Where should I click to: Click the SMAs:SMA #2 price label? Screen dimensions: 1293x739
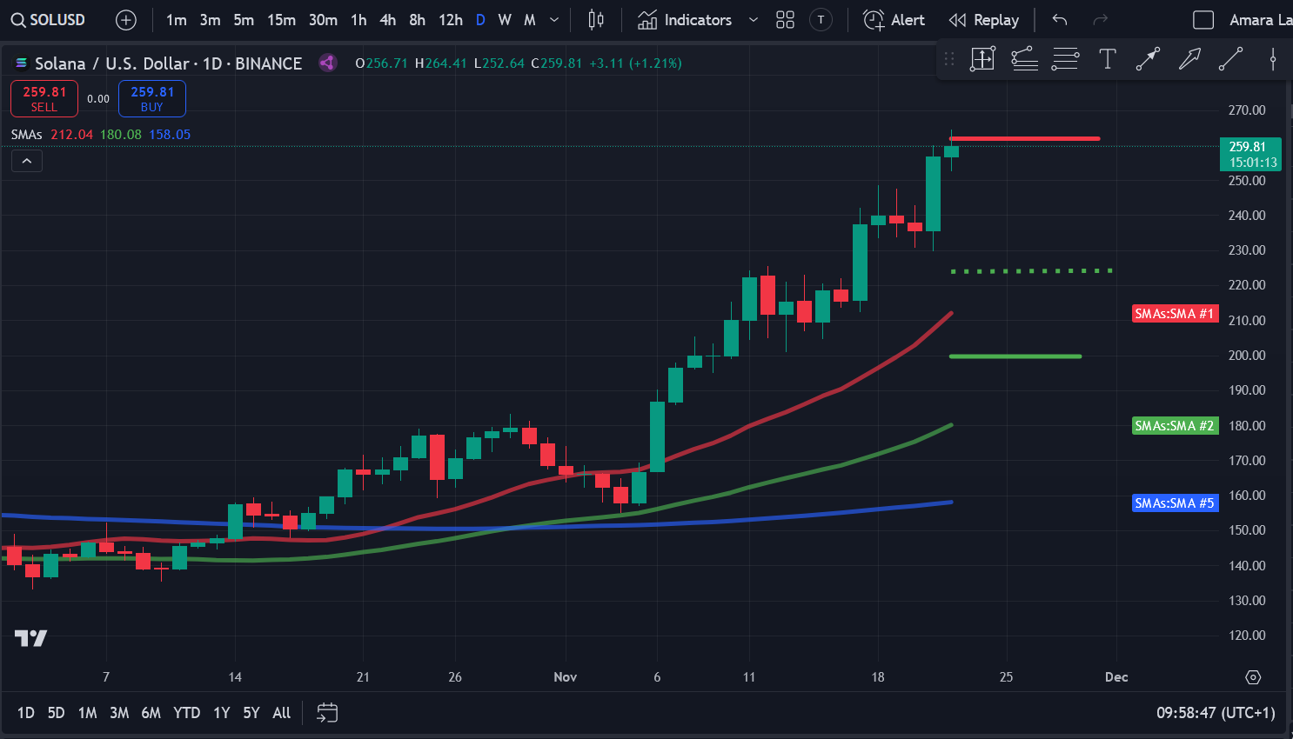[x=1175, y=426]
